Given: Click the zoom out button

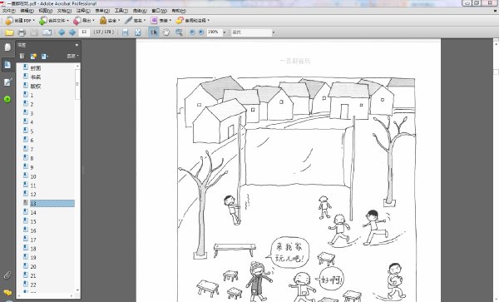Looking at the screenshot, I should (192, 32).
